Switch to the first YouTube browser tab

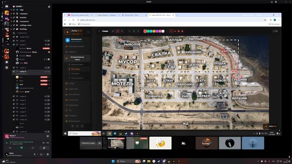(x=80, y=15)
